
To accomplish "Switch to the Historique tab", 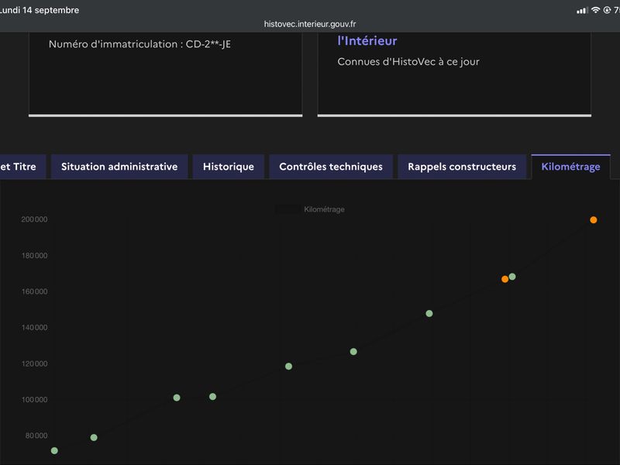I will [229, 167].
